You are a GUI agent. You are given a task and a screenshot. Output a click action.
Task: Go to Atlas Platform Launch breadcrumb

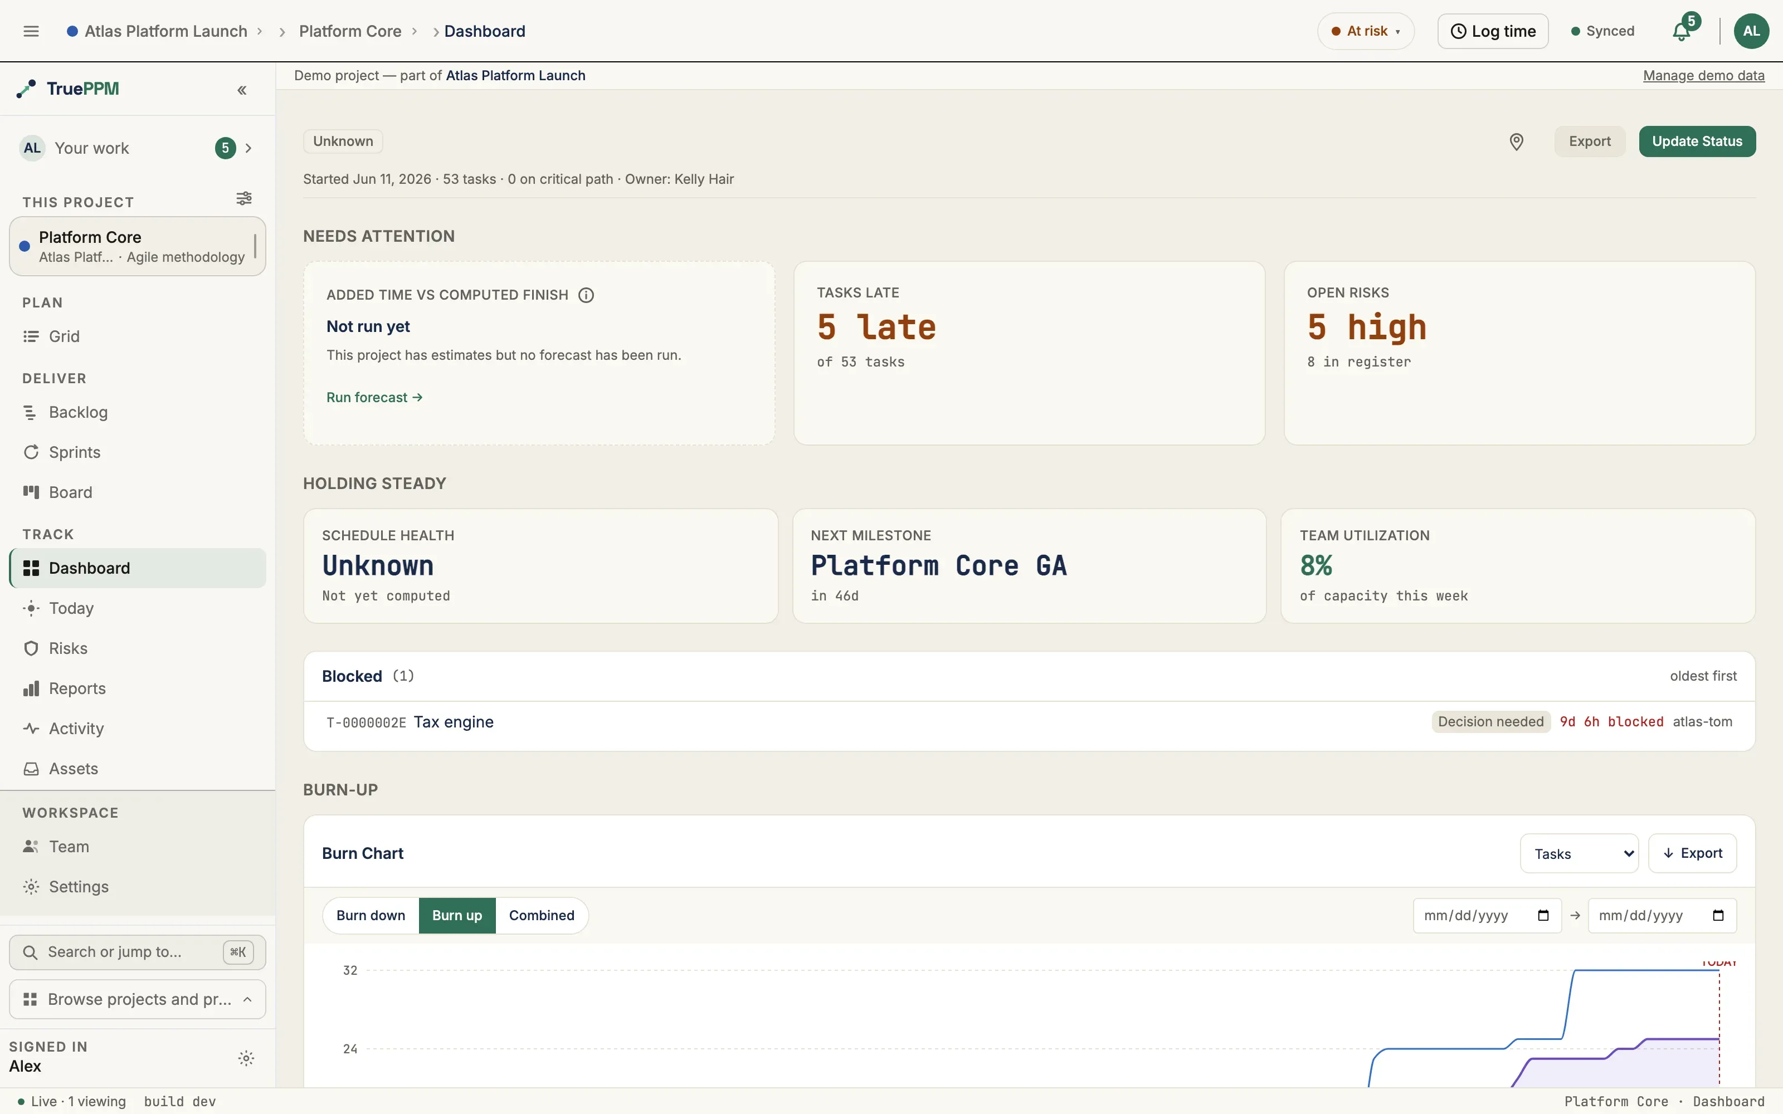coord(166,31)
